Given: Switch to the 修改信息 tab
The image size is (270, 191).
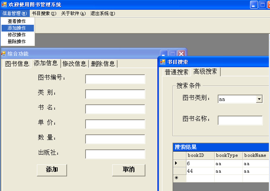Looking at the screenshot, I should (x=75, y=64).
